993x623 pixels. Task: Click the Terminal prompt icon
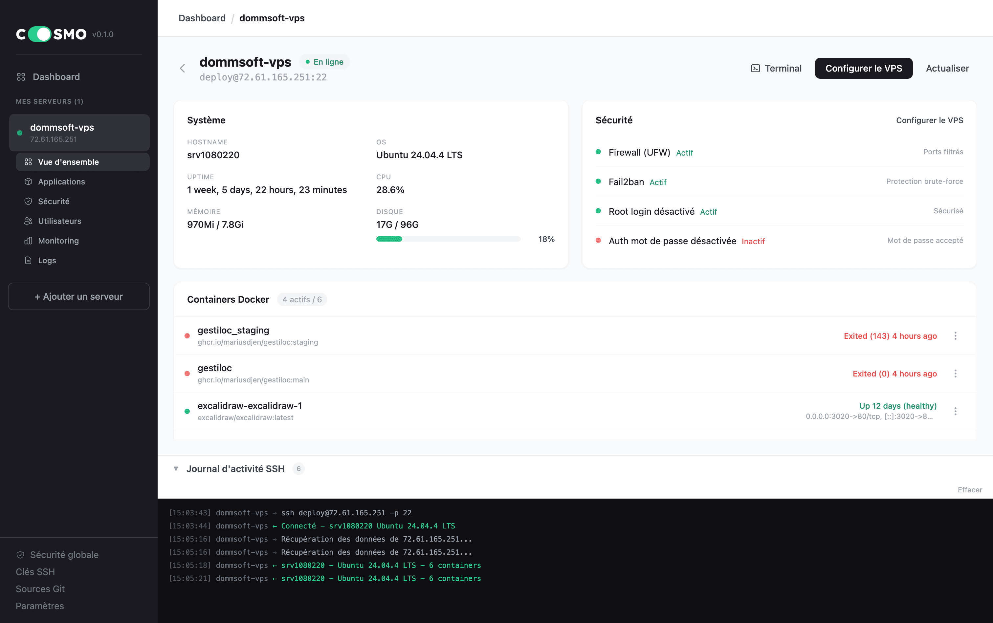point(756,68)
